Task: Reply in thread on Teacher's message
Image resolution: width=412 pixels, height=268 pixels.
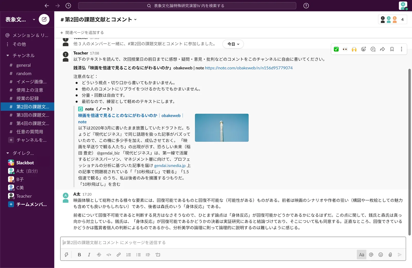Action: [373, 49]
